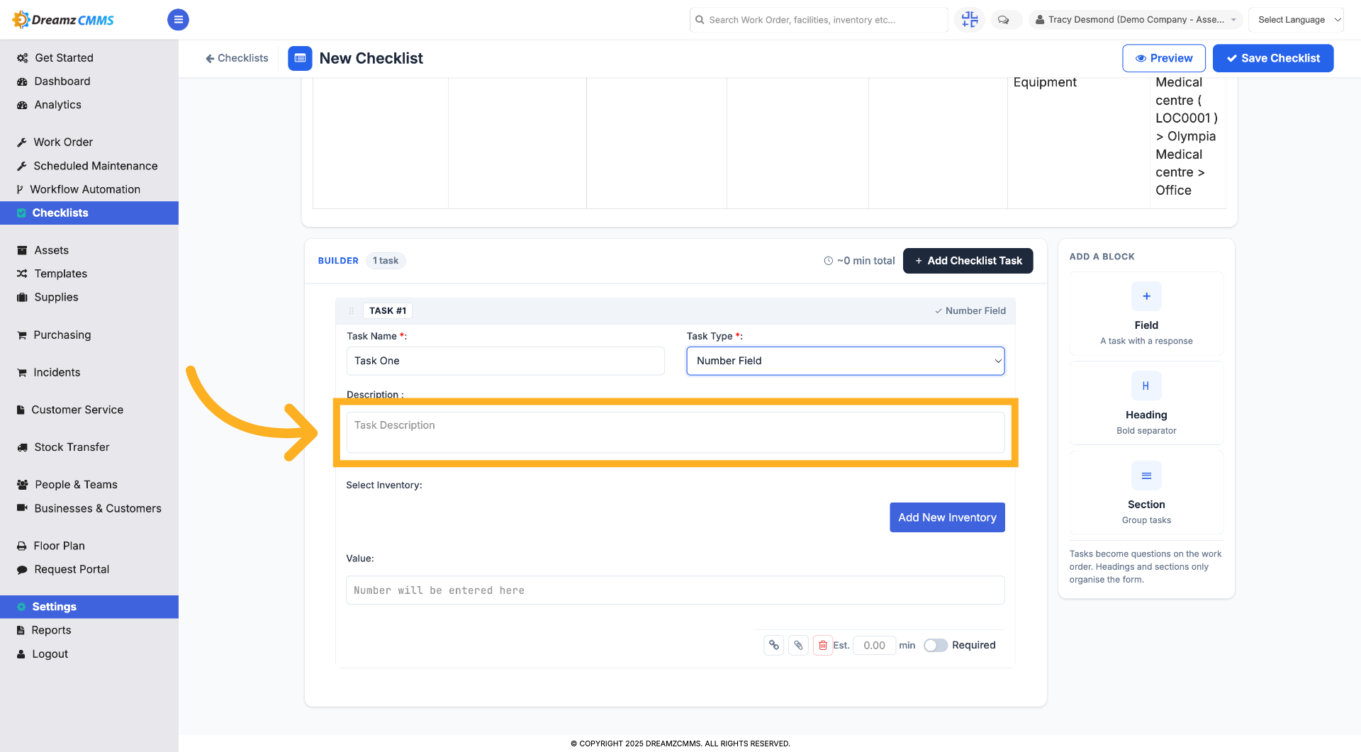Toggle the Required switch for Task #1
This screenshot has height=752, width=1361.
935,645
